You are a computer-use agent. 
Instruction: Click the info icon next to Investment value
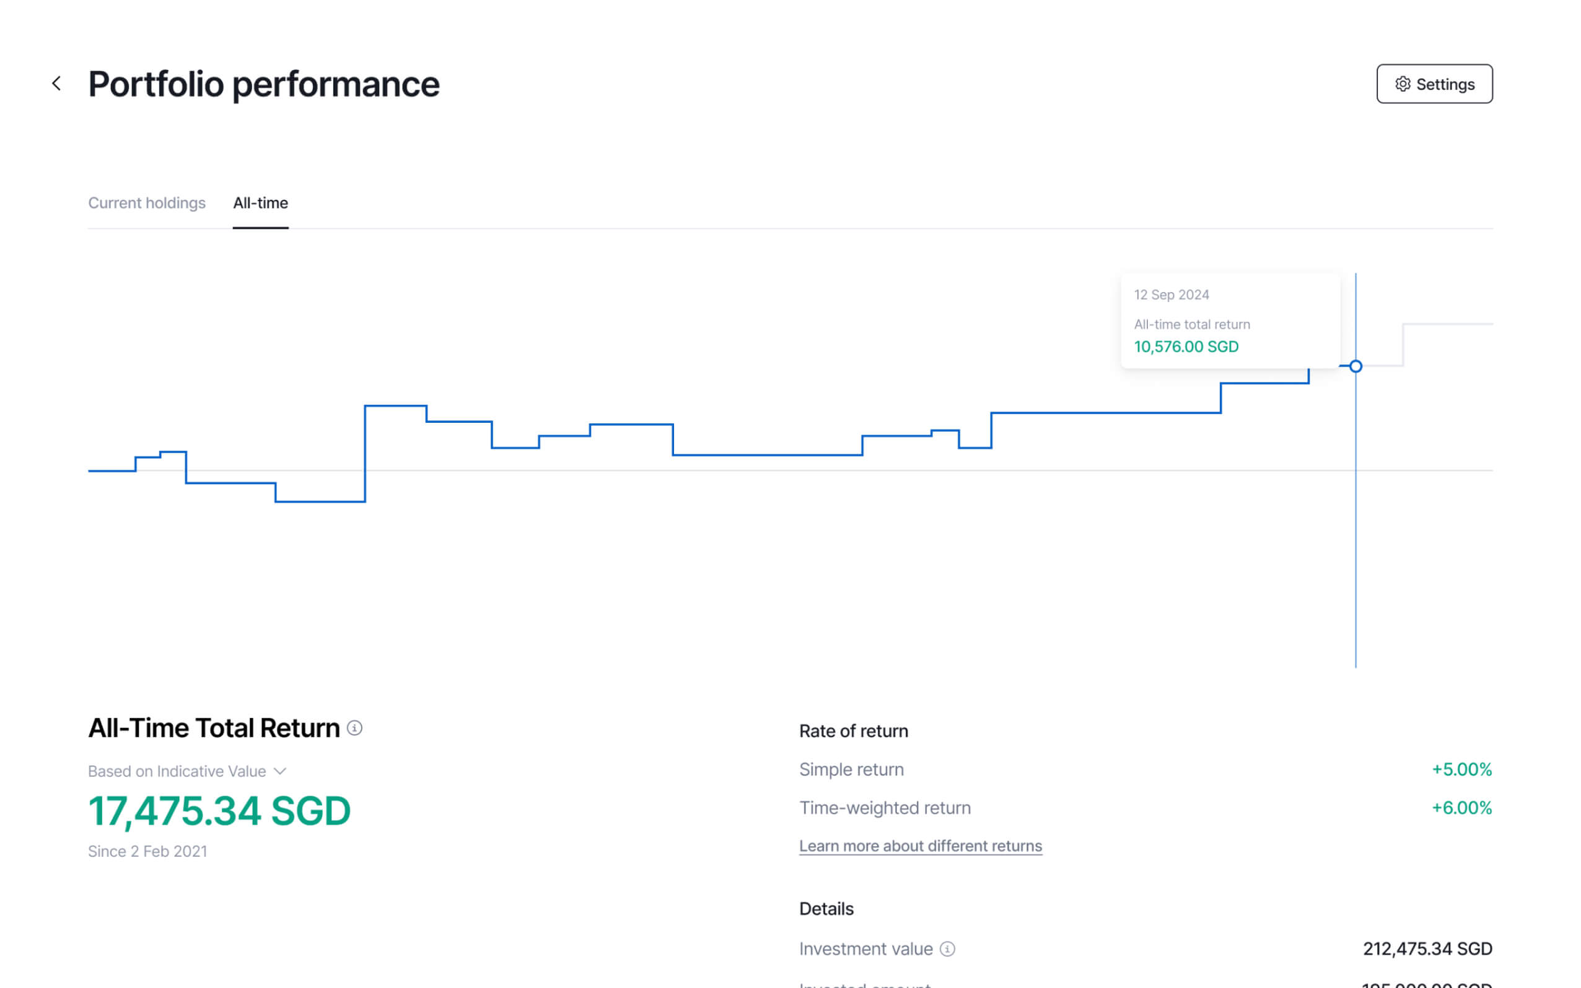point(948,949)
